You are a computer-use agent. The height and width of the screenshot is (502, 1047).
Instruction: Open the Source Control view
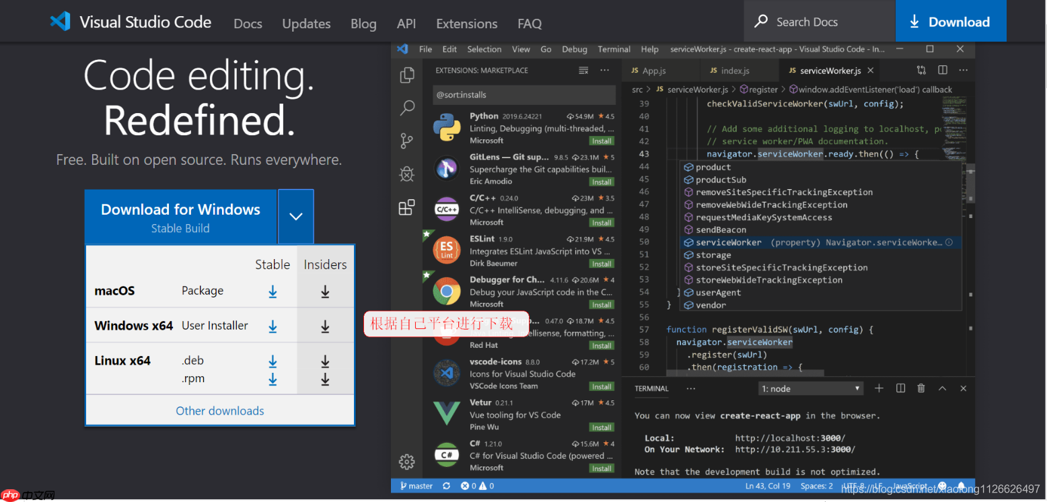pyautogui.click(x=406, y=141)
